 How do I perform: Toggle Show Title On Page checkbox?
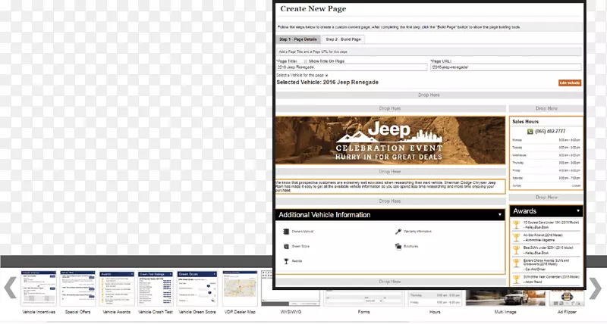click(x=305, y=61)
